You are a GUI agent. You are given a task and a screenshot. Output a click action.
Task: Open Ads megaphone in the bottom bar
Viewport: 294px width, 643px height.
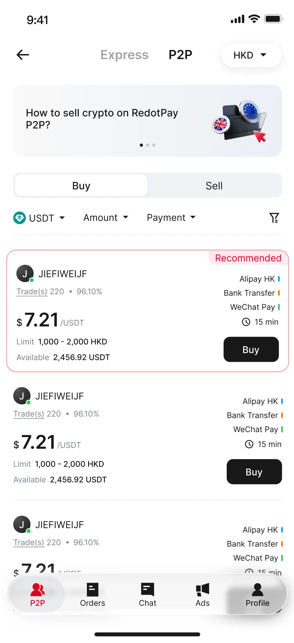(x=203, y=595)
